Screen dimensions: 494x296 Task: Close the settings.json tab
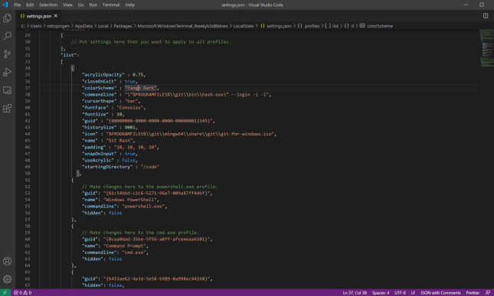coord(56,16)
